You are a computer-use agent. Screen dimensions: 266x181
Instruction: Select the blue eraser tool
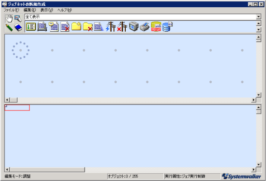[x=18, y=28]
